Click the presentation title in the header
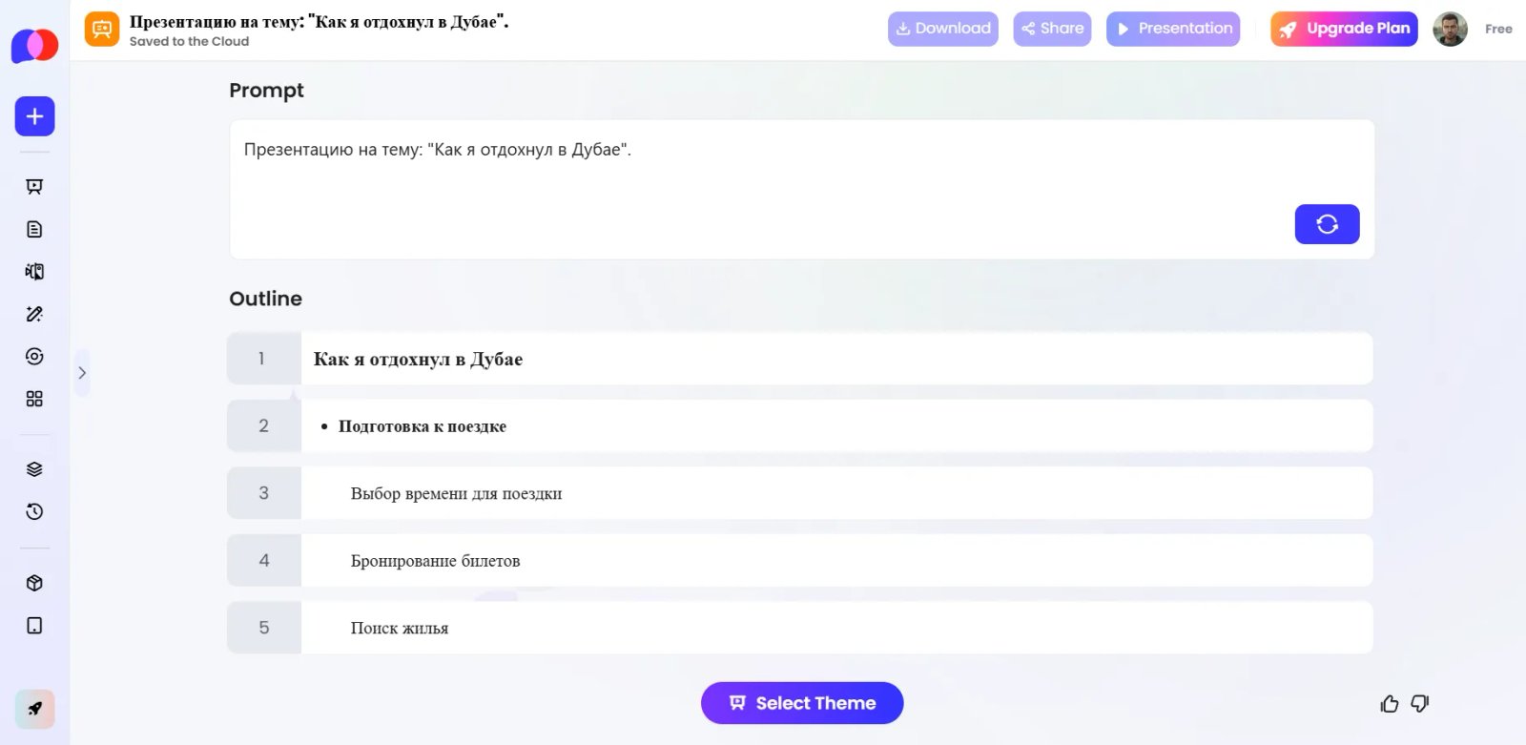Image resolution: width=1526 pixels, height=745 pixels. (x=320, y=22)
